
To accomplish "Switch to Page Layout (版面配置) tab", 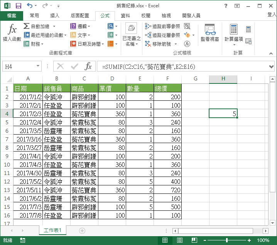I will tap(80, 16).
